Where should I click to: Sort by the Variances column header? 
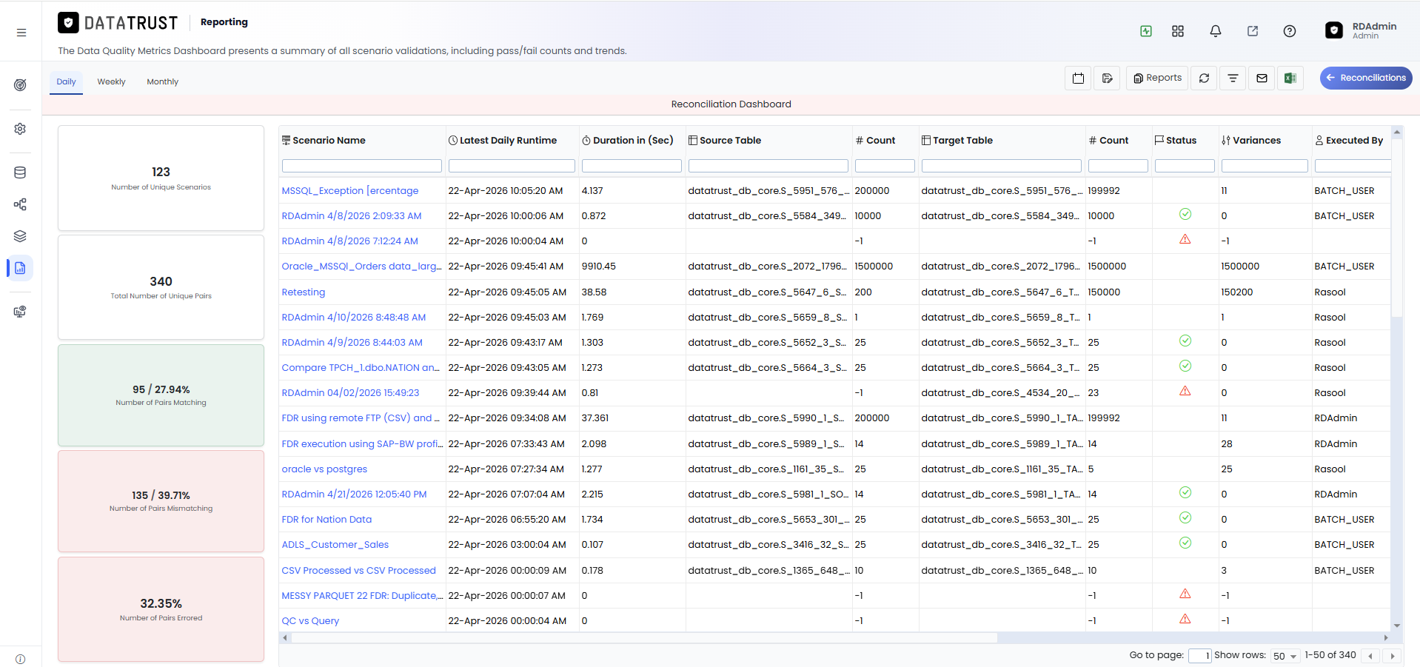pos(1256,140)
